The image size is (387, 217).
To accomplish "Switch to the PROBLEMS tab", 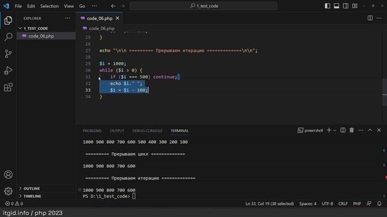I will pos(92,131).
